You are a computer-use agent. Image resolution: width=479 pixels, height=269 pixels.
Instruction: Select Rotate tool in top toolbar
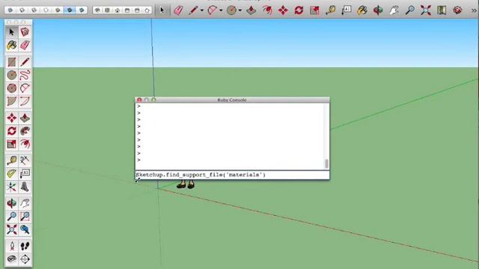point(299,10)
